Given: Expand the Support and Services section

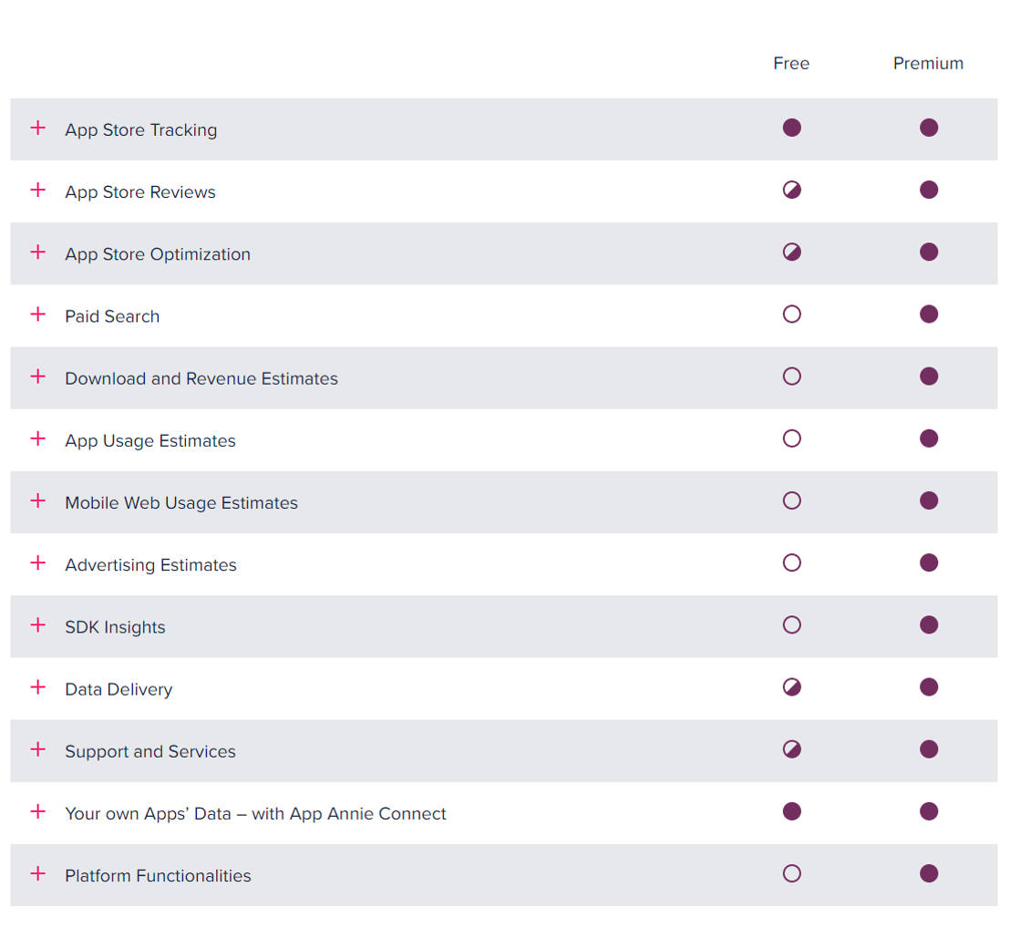Looking at the screenshot, I should coord(37,750).
